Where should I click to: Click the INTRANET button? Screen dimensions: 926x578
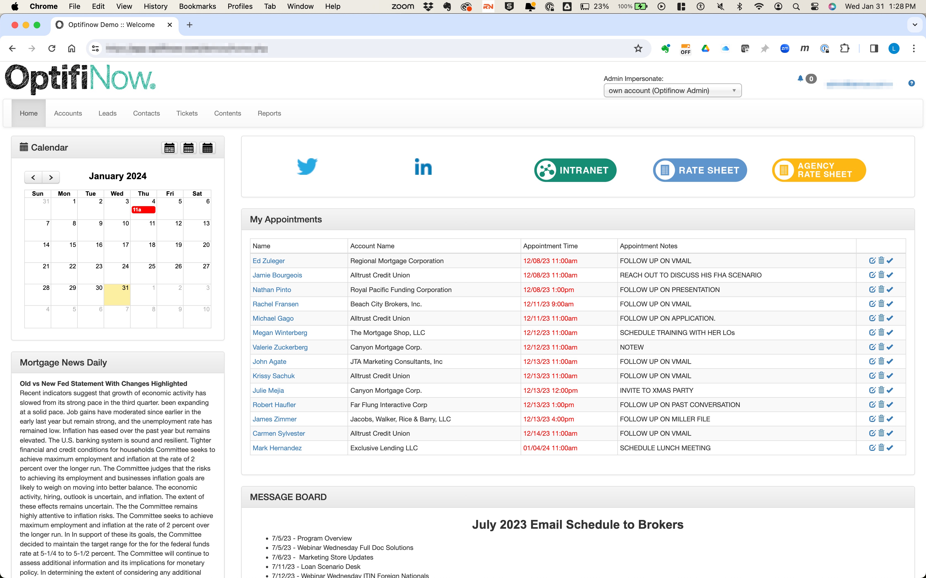point(575,170)
